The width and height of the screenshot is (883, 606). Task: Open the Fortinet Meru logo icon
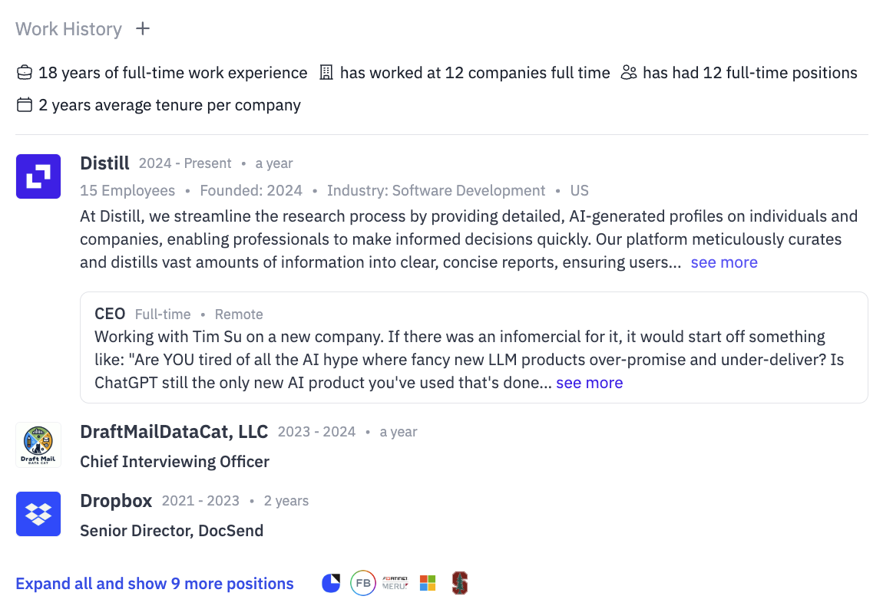(x=395, y=583)
